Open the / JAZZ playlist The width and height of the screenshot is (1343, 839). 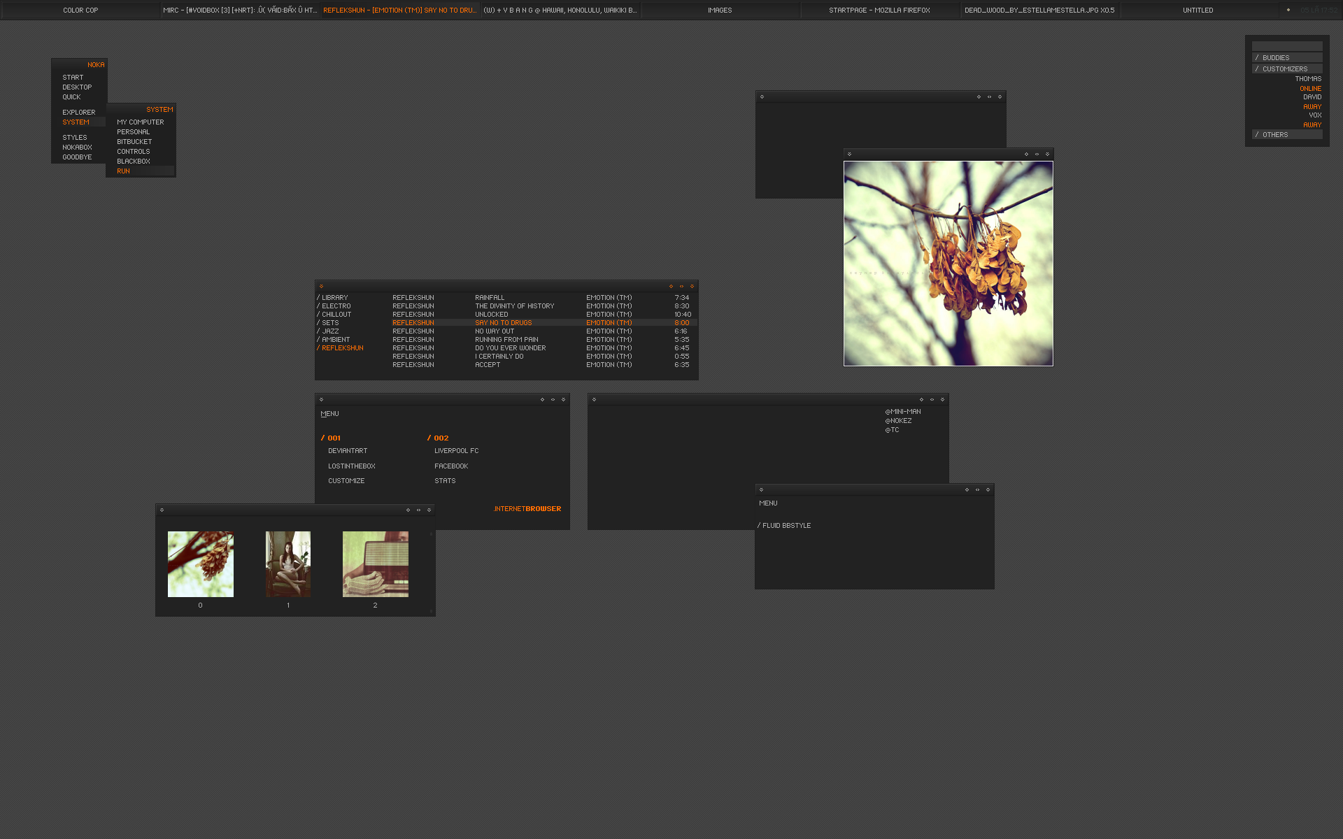[327, 331]
